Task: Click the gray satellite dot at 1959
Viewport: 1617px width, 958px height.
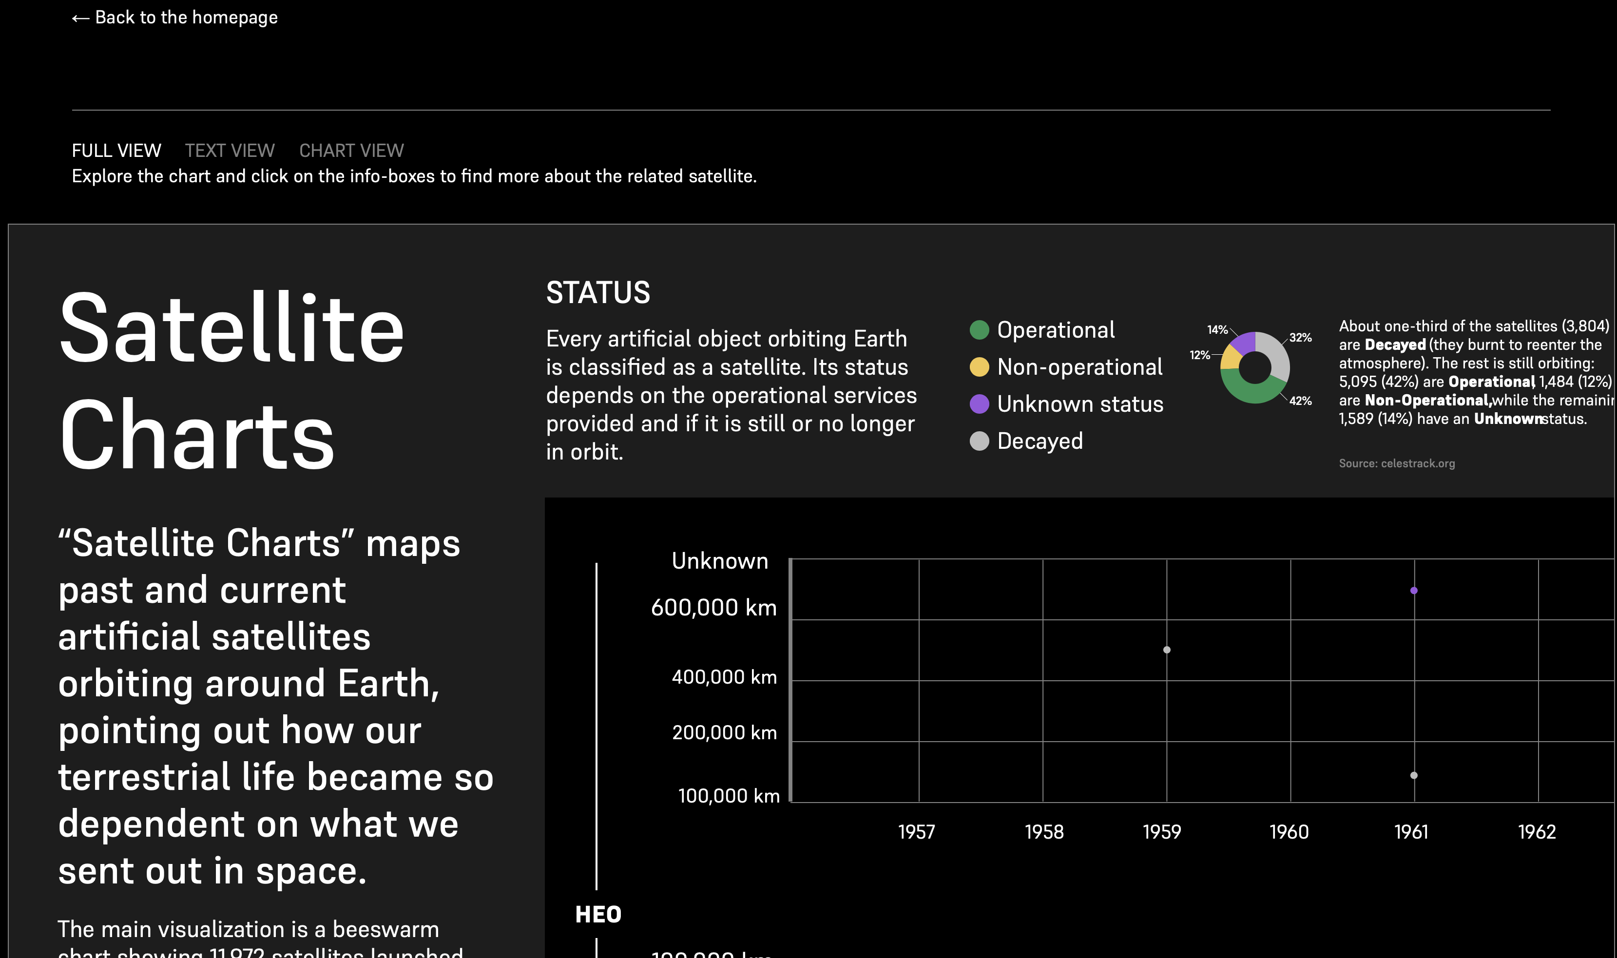Action: pos(1166,650)
